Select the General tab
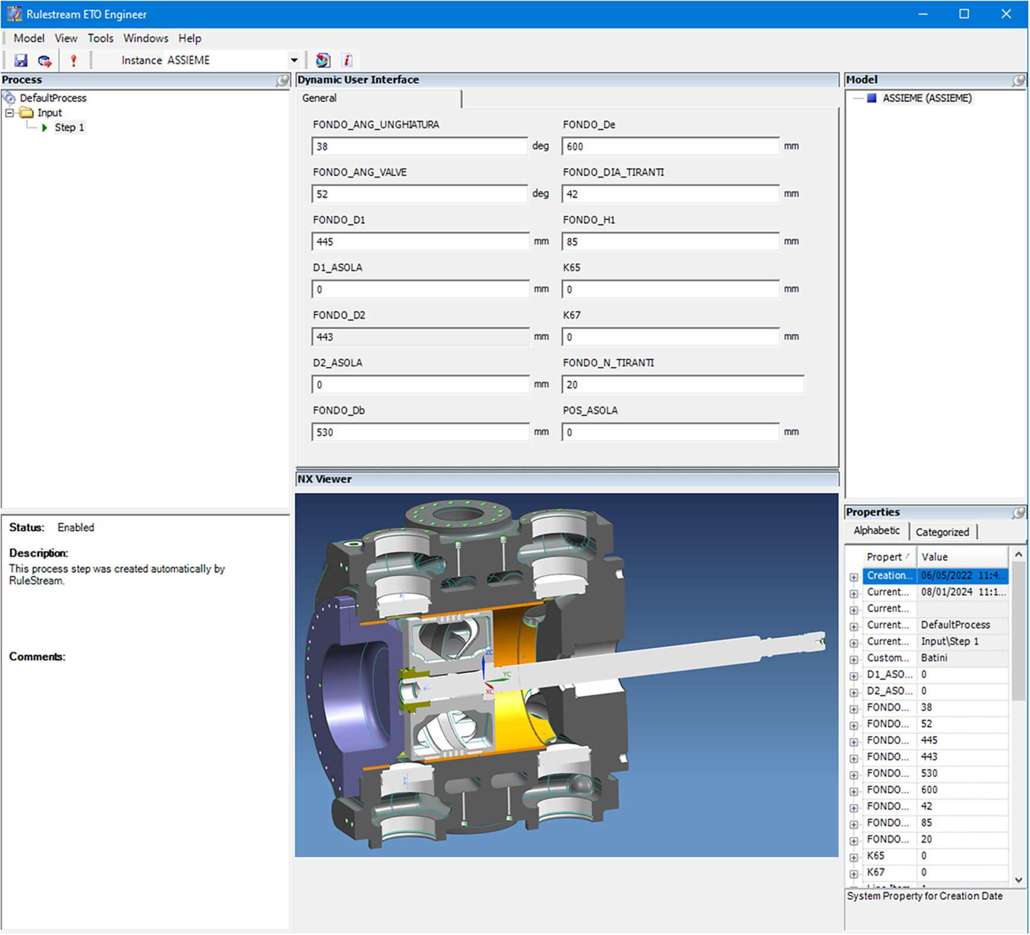This screenshot has width=1030, height=935. (x=379, y=98)
